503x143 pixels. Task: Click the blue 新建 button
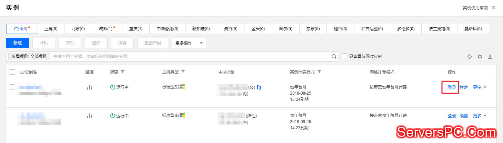coord(18,43)
